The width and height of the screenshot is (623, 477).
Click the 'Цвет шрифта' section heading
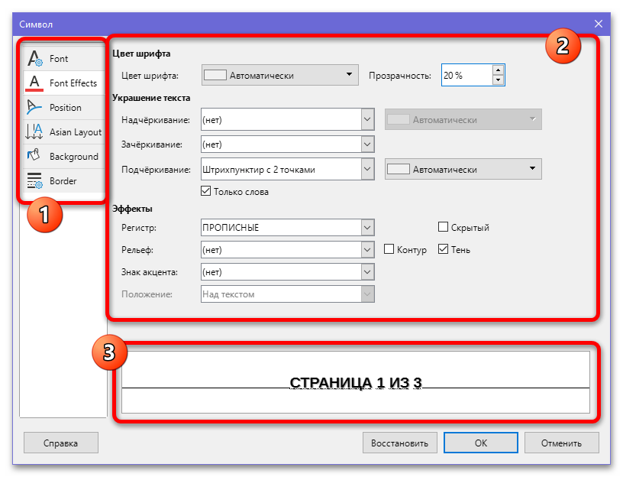pos(141,54)
